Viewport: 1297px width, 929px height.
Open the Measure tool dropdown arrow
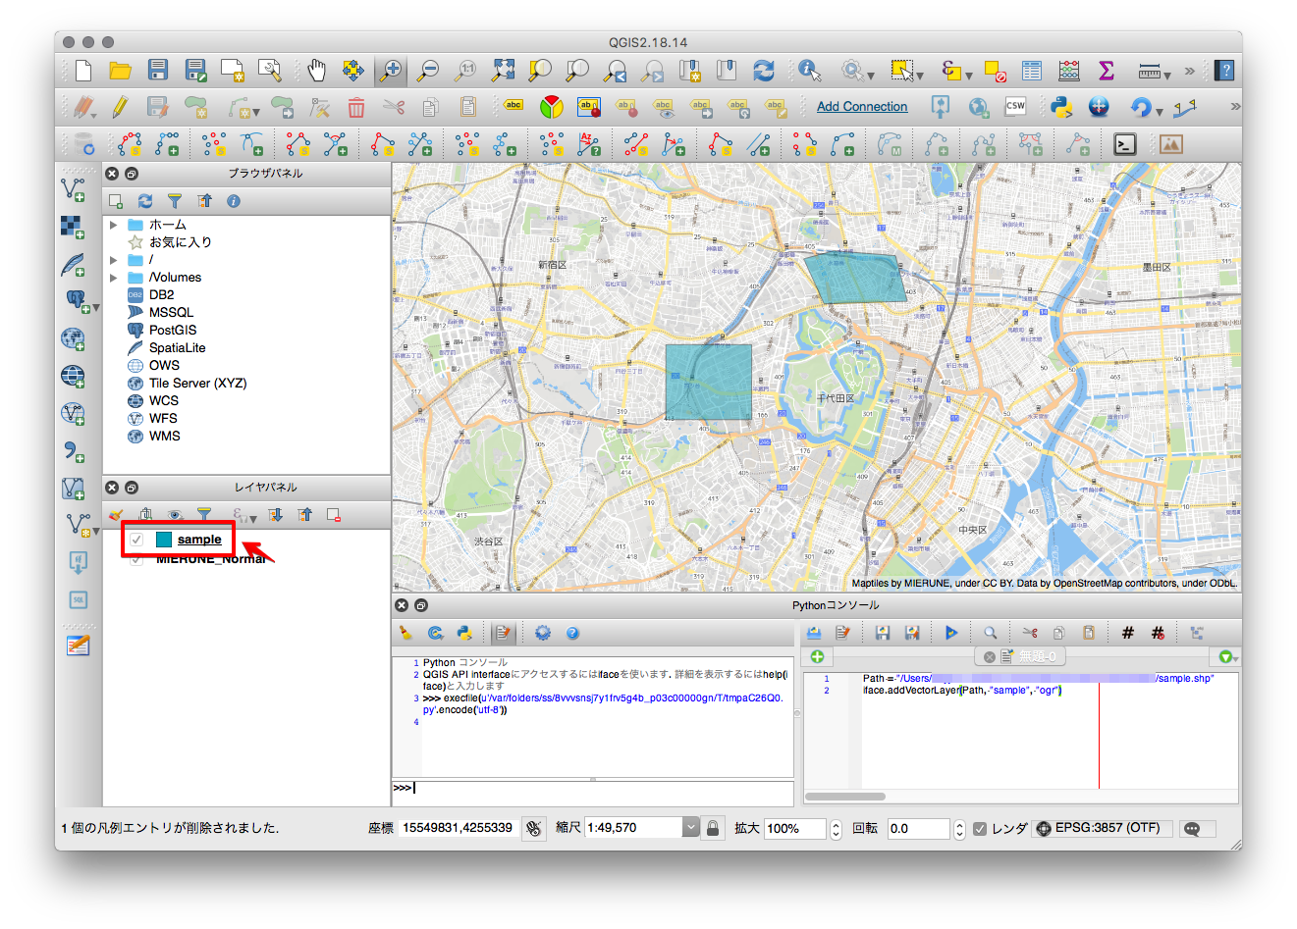[x=1167, y=75]
